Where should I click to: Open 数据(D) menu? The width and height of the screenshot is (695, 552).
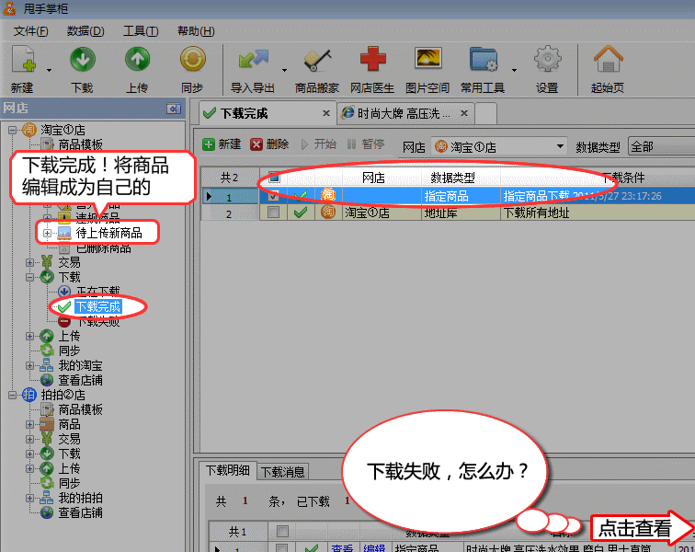(x=85, y=31)
